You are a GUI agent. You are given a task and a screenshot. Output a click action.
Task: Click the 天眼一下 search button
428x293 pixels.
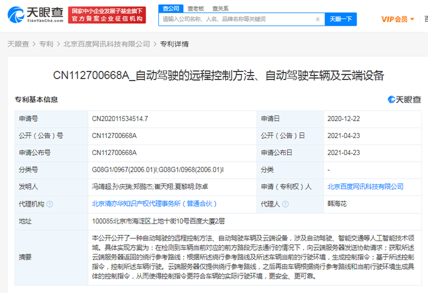pos(341,20)
